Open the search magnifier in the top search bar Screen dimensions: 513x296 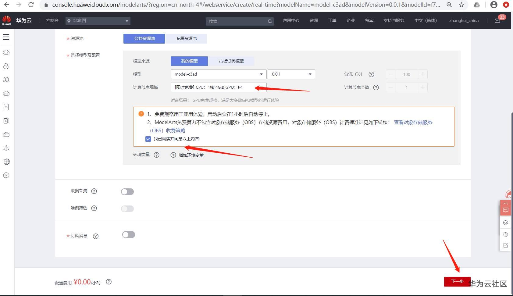click(269, 21)
